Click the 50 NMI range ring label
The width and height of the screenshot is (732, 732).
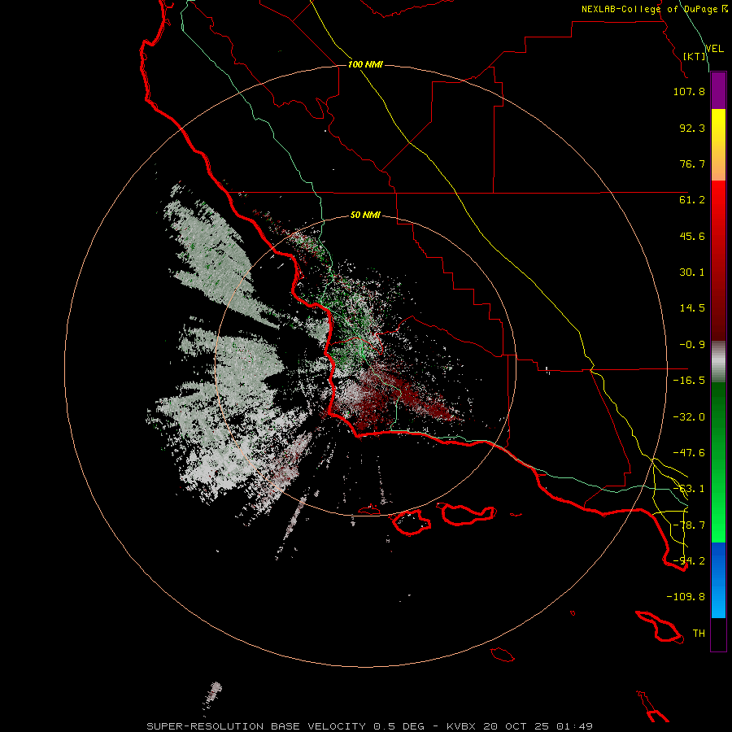tap(365, 216)
